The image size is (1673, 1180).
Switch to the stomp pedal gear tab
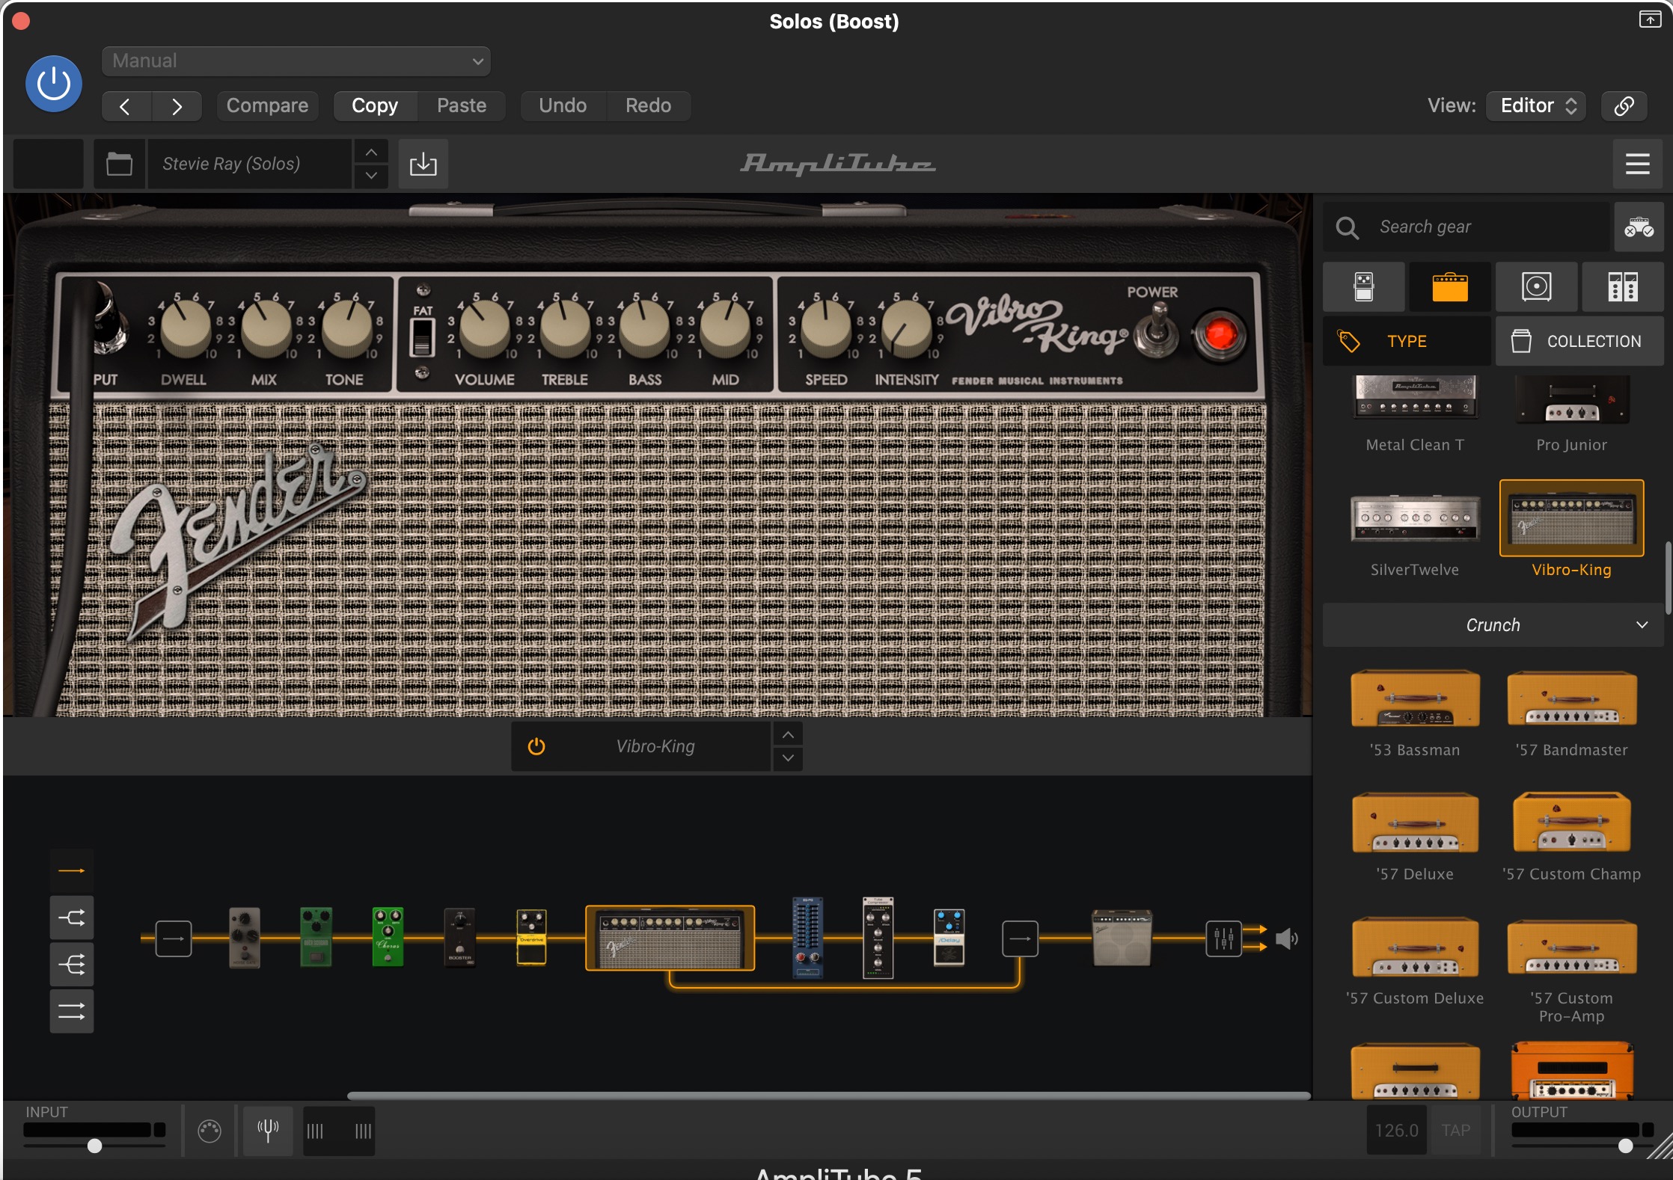1364,287
